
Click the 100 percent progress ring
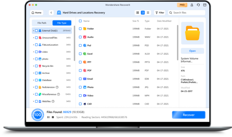[38, 115]
